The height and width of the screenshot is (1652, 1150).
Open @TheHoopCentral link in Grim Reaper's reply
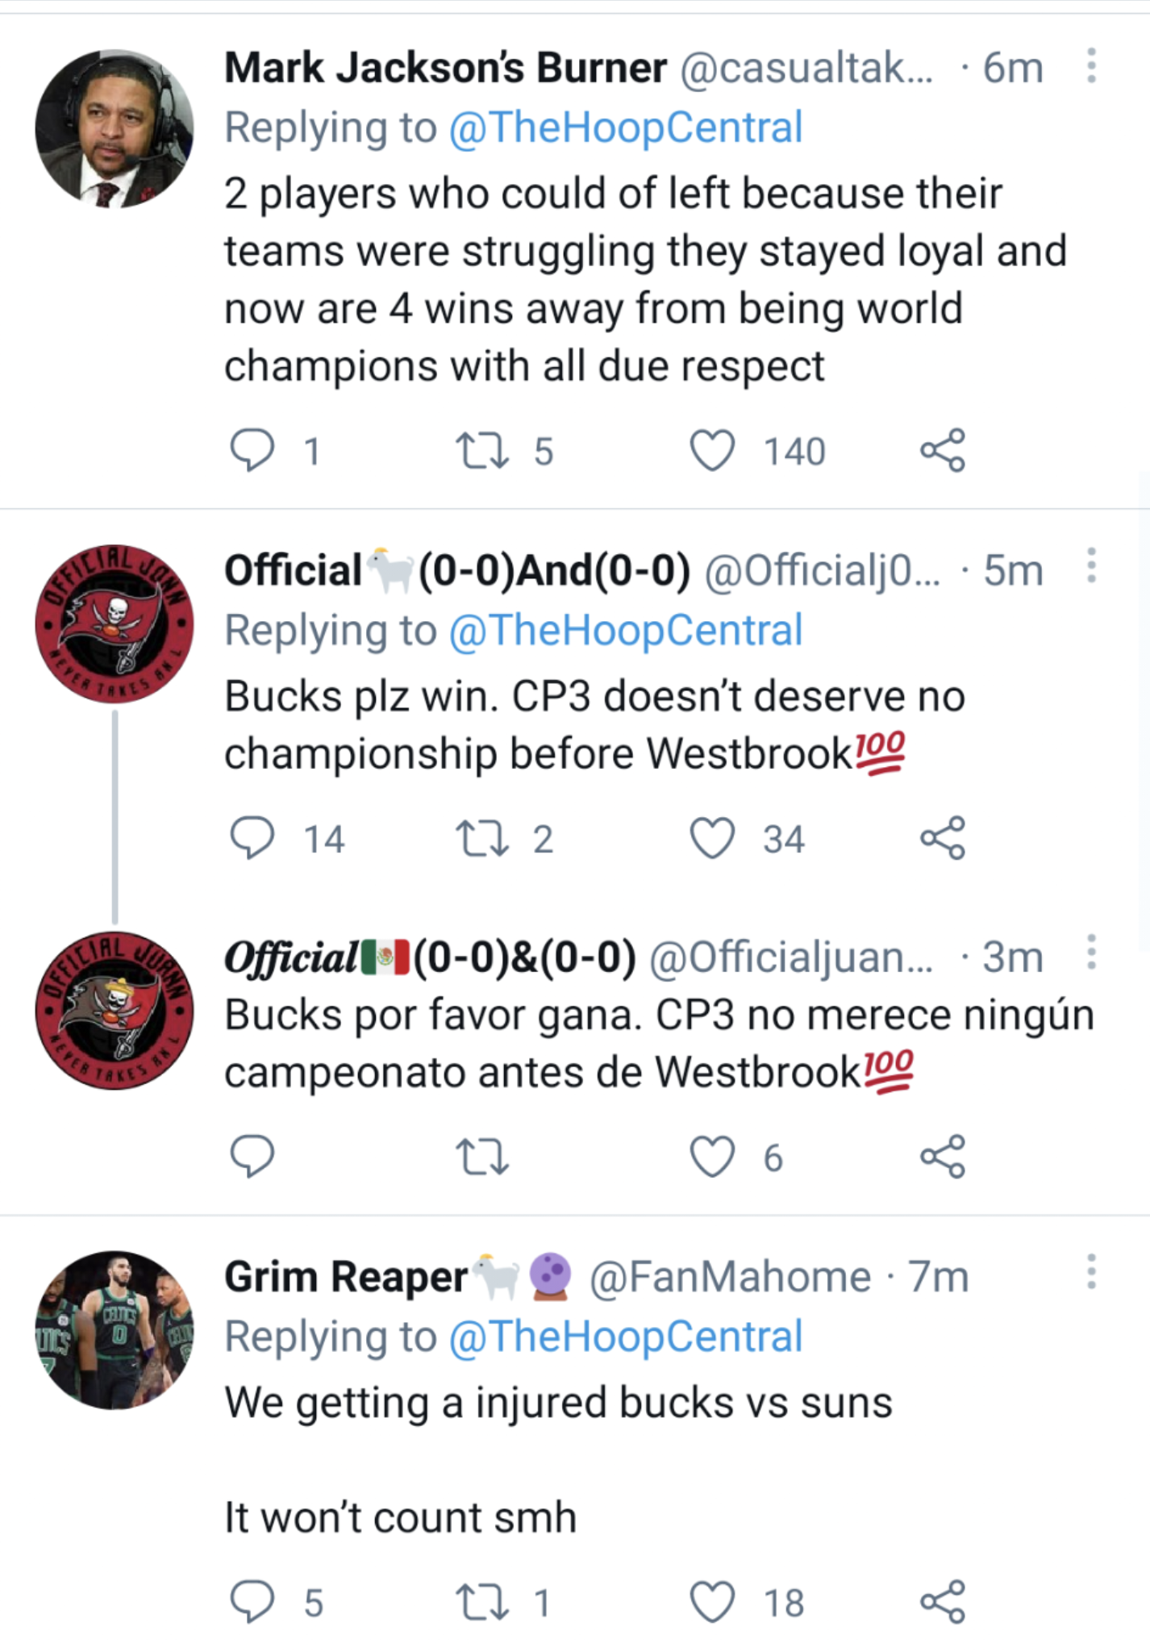pos(626,1337)
